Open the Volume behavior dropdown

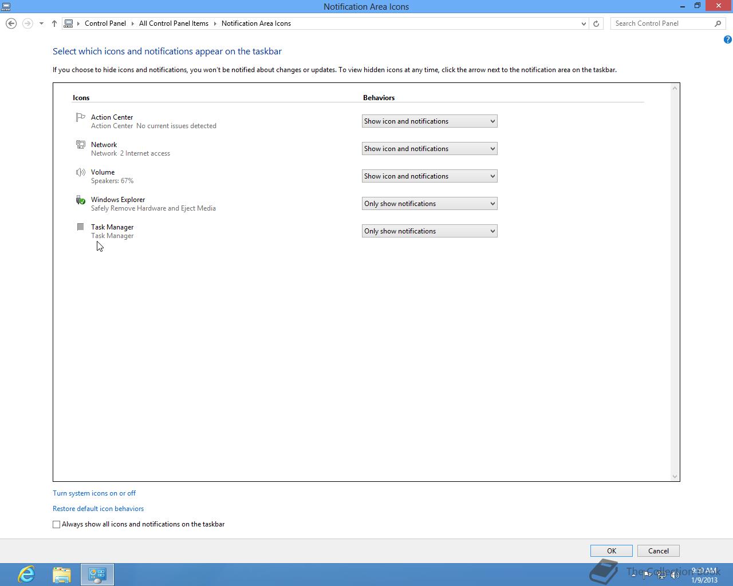pos(429,176)
